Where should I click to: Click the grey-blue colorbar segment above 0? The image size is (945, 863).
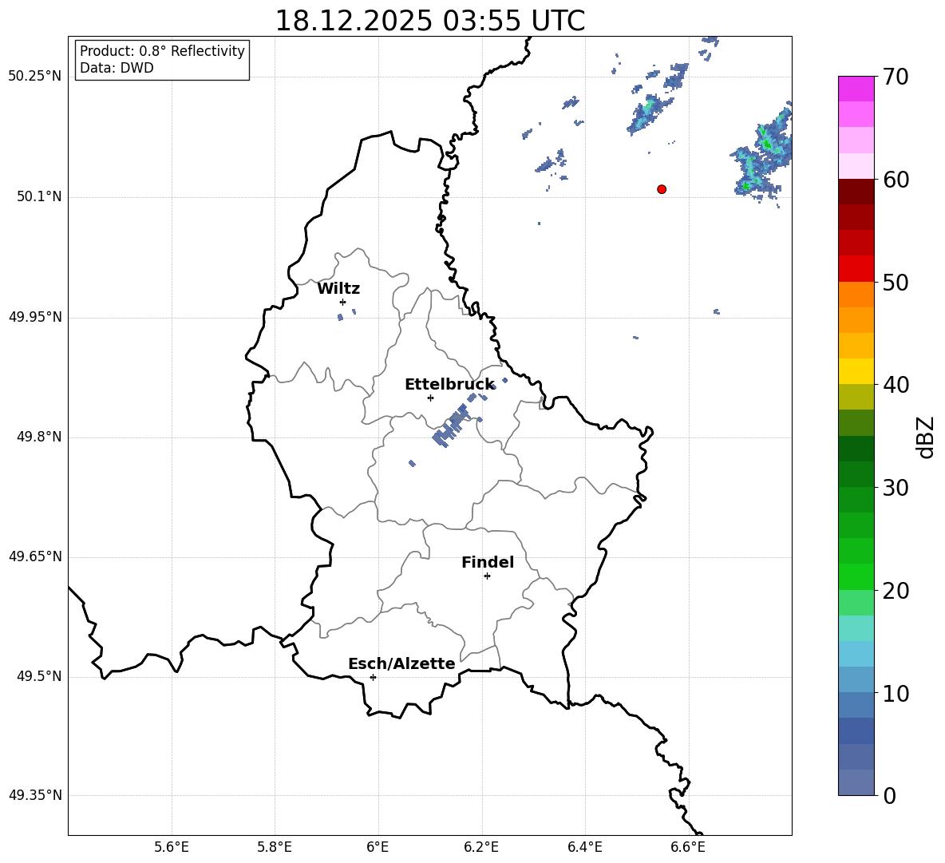click(x=856, y=782)
